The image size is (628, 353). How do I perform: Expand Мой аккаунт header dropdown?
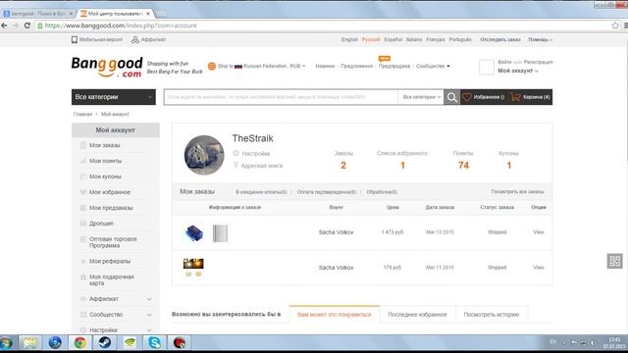518,71
